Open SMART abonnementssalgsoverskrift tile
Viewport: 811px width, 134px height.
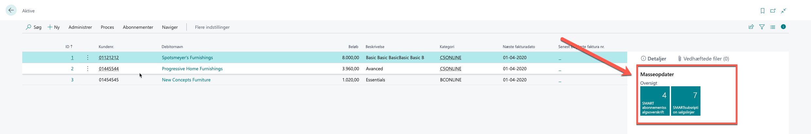tap(655, 101)
